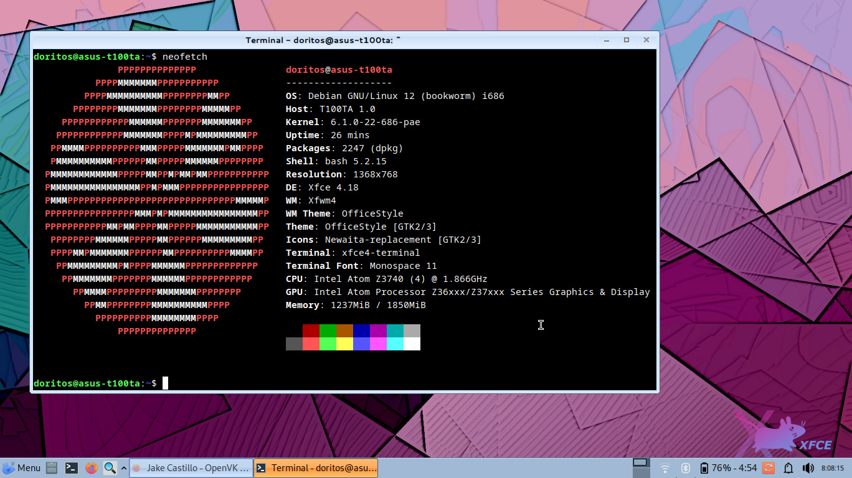Launch the file manager from the panel
Screen dimensions: 852x478
pos(52,468)
